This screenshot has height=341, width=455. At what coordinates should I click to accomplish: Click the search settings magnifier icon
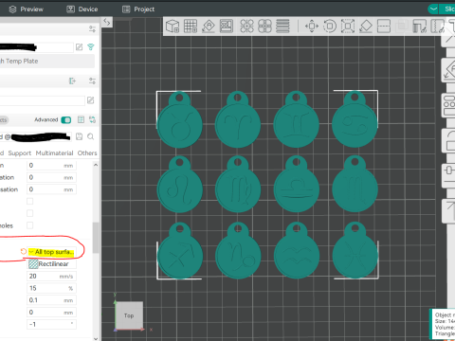[90, 136]
